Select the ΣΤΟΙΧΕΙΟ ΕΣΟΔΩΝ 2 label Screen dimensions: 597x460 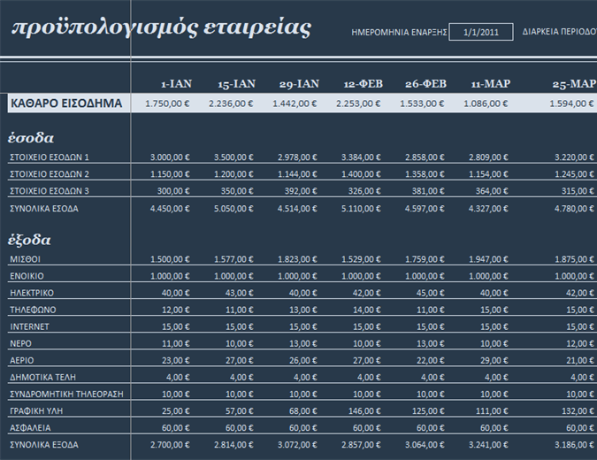tap(50, 174)
